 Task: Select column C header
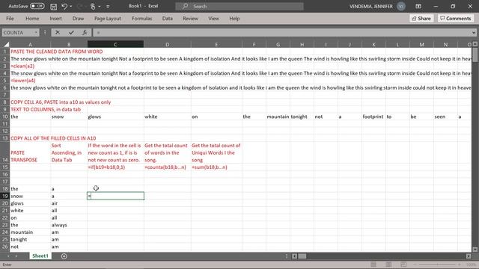click(x=115, y=45)
